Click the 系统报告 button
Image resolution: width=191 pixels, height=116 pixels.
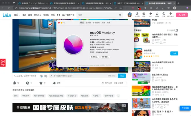(x=95, y=57)
